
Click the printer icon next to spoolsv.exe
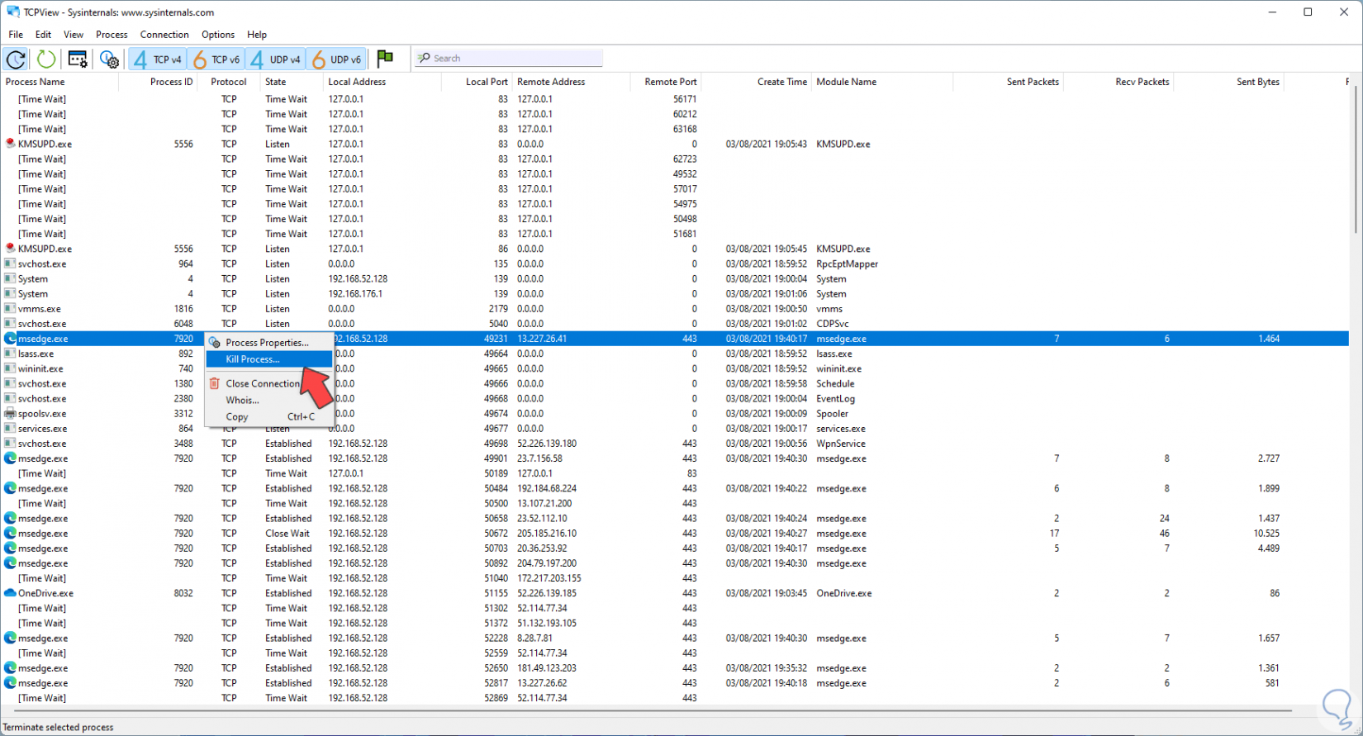[10, 414]
